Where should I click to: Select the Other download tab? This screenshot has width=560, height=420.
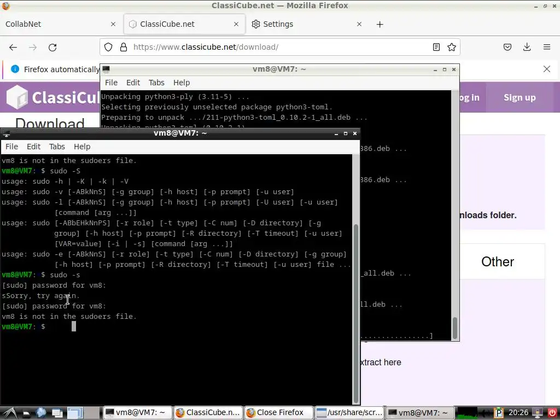click(498, 262)
